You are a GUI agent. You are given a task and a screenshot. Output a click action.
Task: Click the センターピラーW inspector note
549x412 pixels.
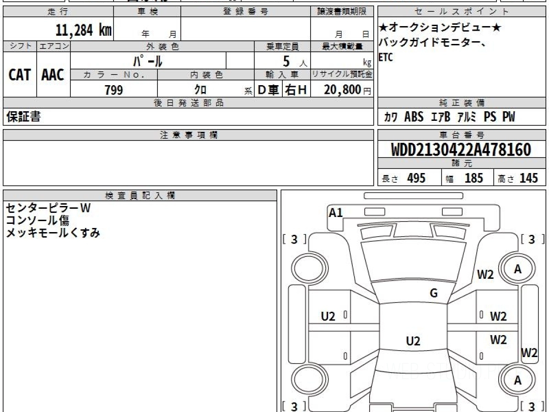[48, 208]
